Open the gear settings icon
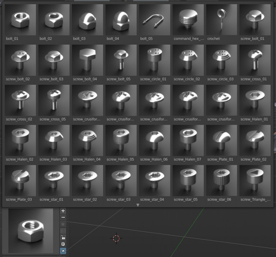This screenshot has width=276, height=257. pyautogui.click(x=63, y=244)
